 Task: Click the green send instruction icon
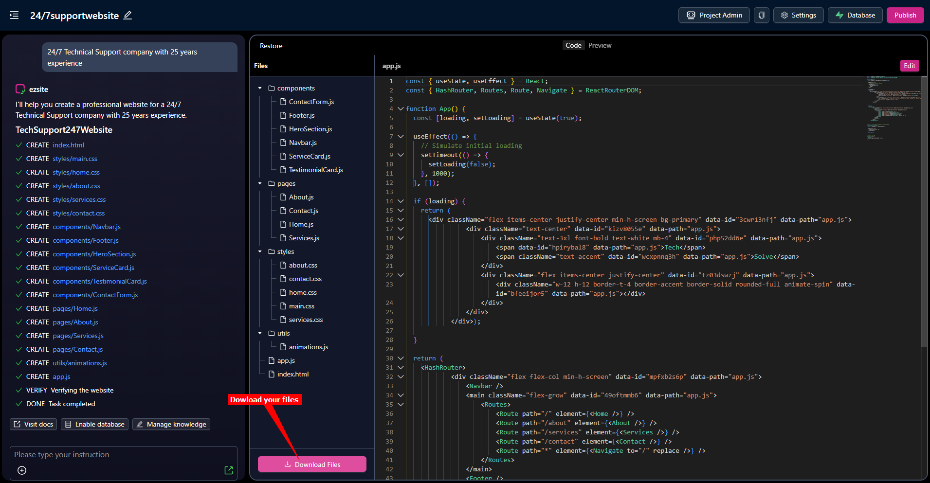[229, 470]
